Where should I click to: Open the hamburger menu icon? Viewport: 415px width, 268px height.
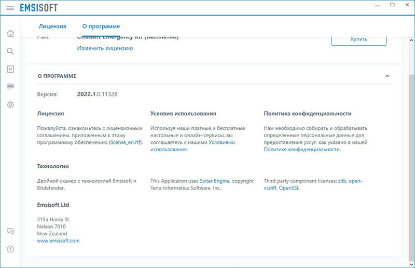10,8
